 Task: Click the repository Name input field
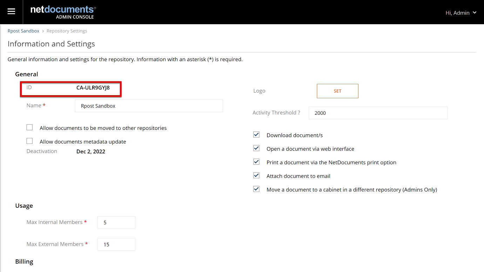click(149, 106)
